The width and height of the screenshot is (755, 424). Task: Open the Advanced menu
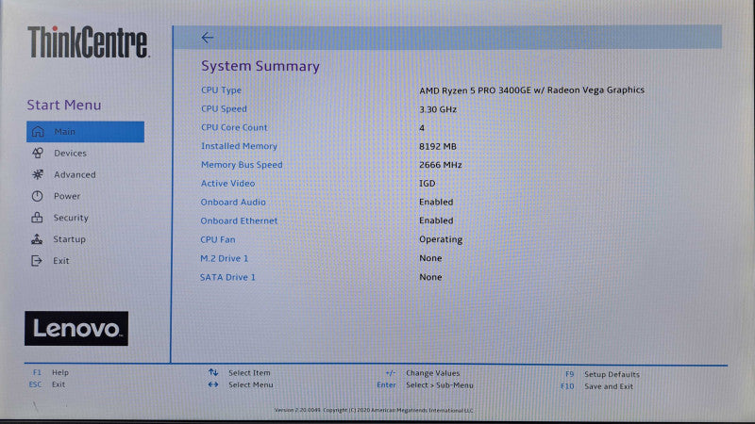point(75,174)
